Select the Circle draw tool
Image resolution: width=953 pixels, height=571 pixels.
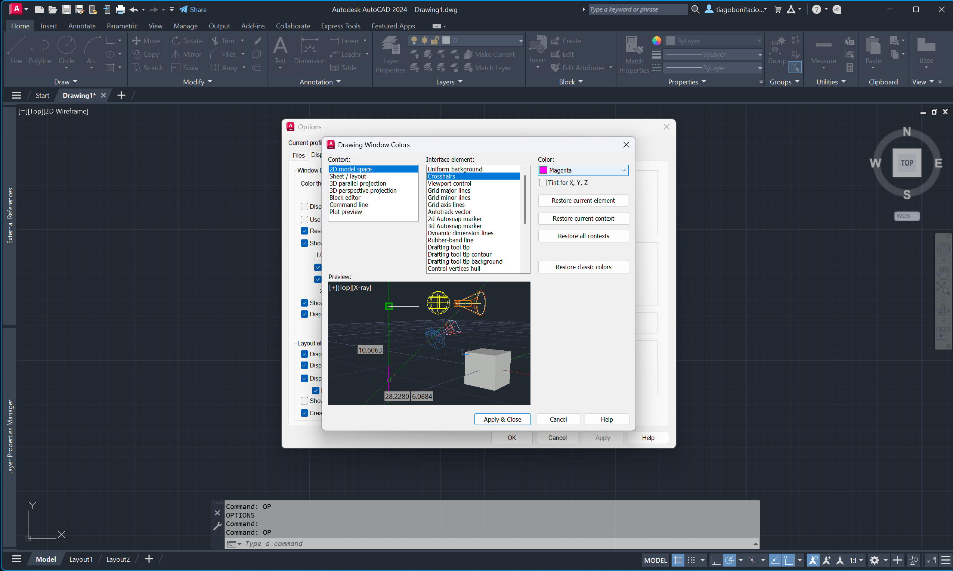[x=66, y=50]
